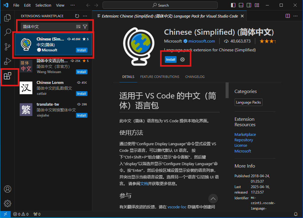Open the microsoft.com publisher link
The image size is (303, 218).
coord(202,41)
